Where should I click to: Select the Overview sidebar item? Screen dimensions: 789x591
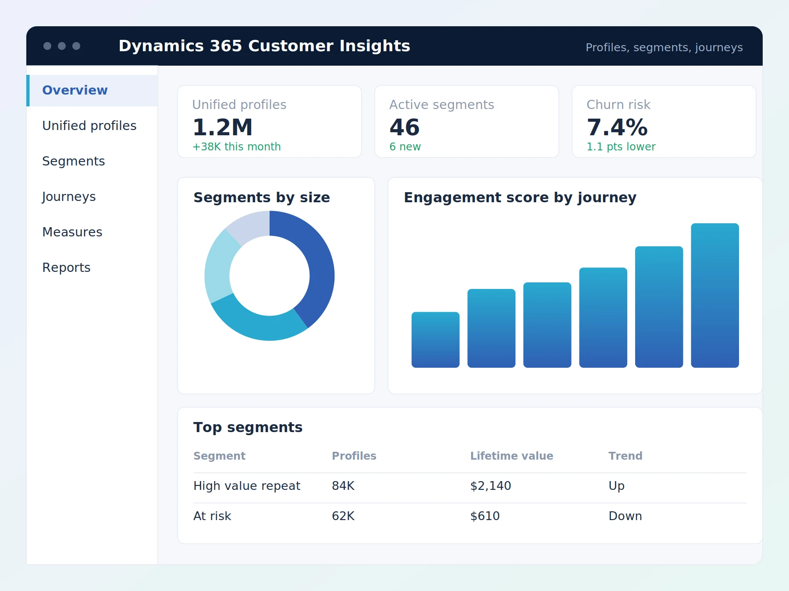pyautogui.click(x=92, y=90)
